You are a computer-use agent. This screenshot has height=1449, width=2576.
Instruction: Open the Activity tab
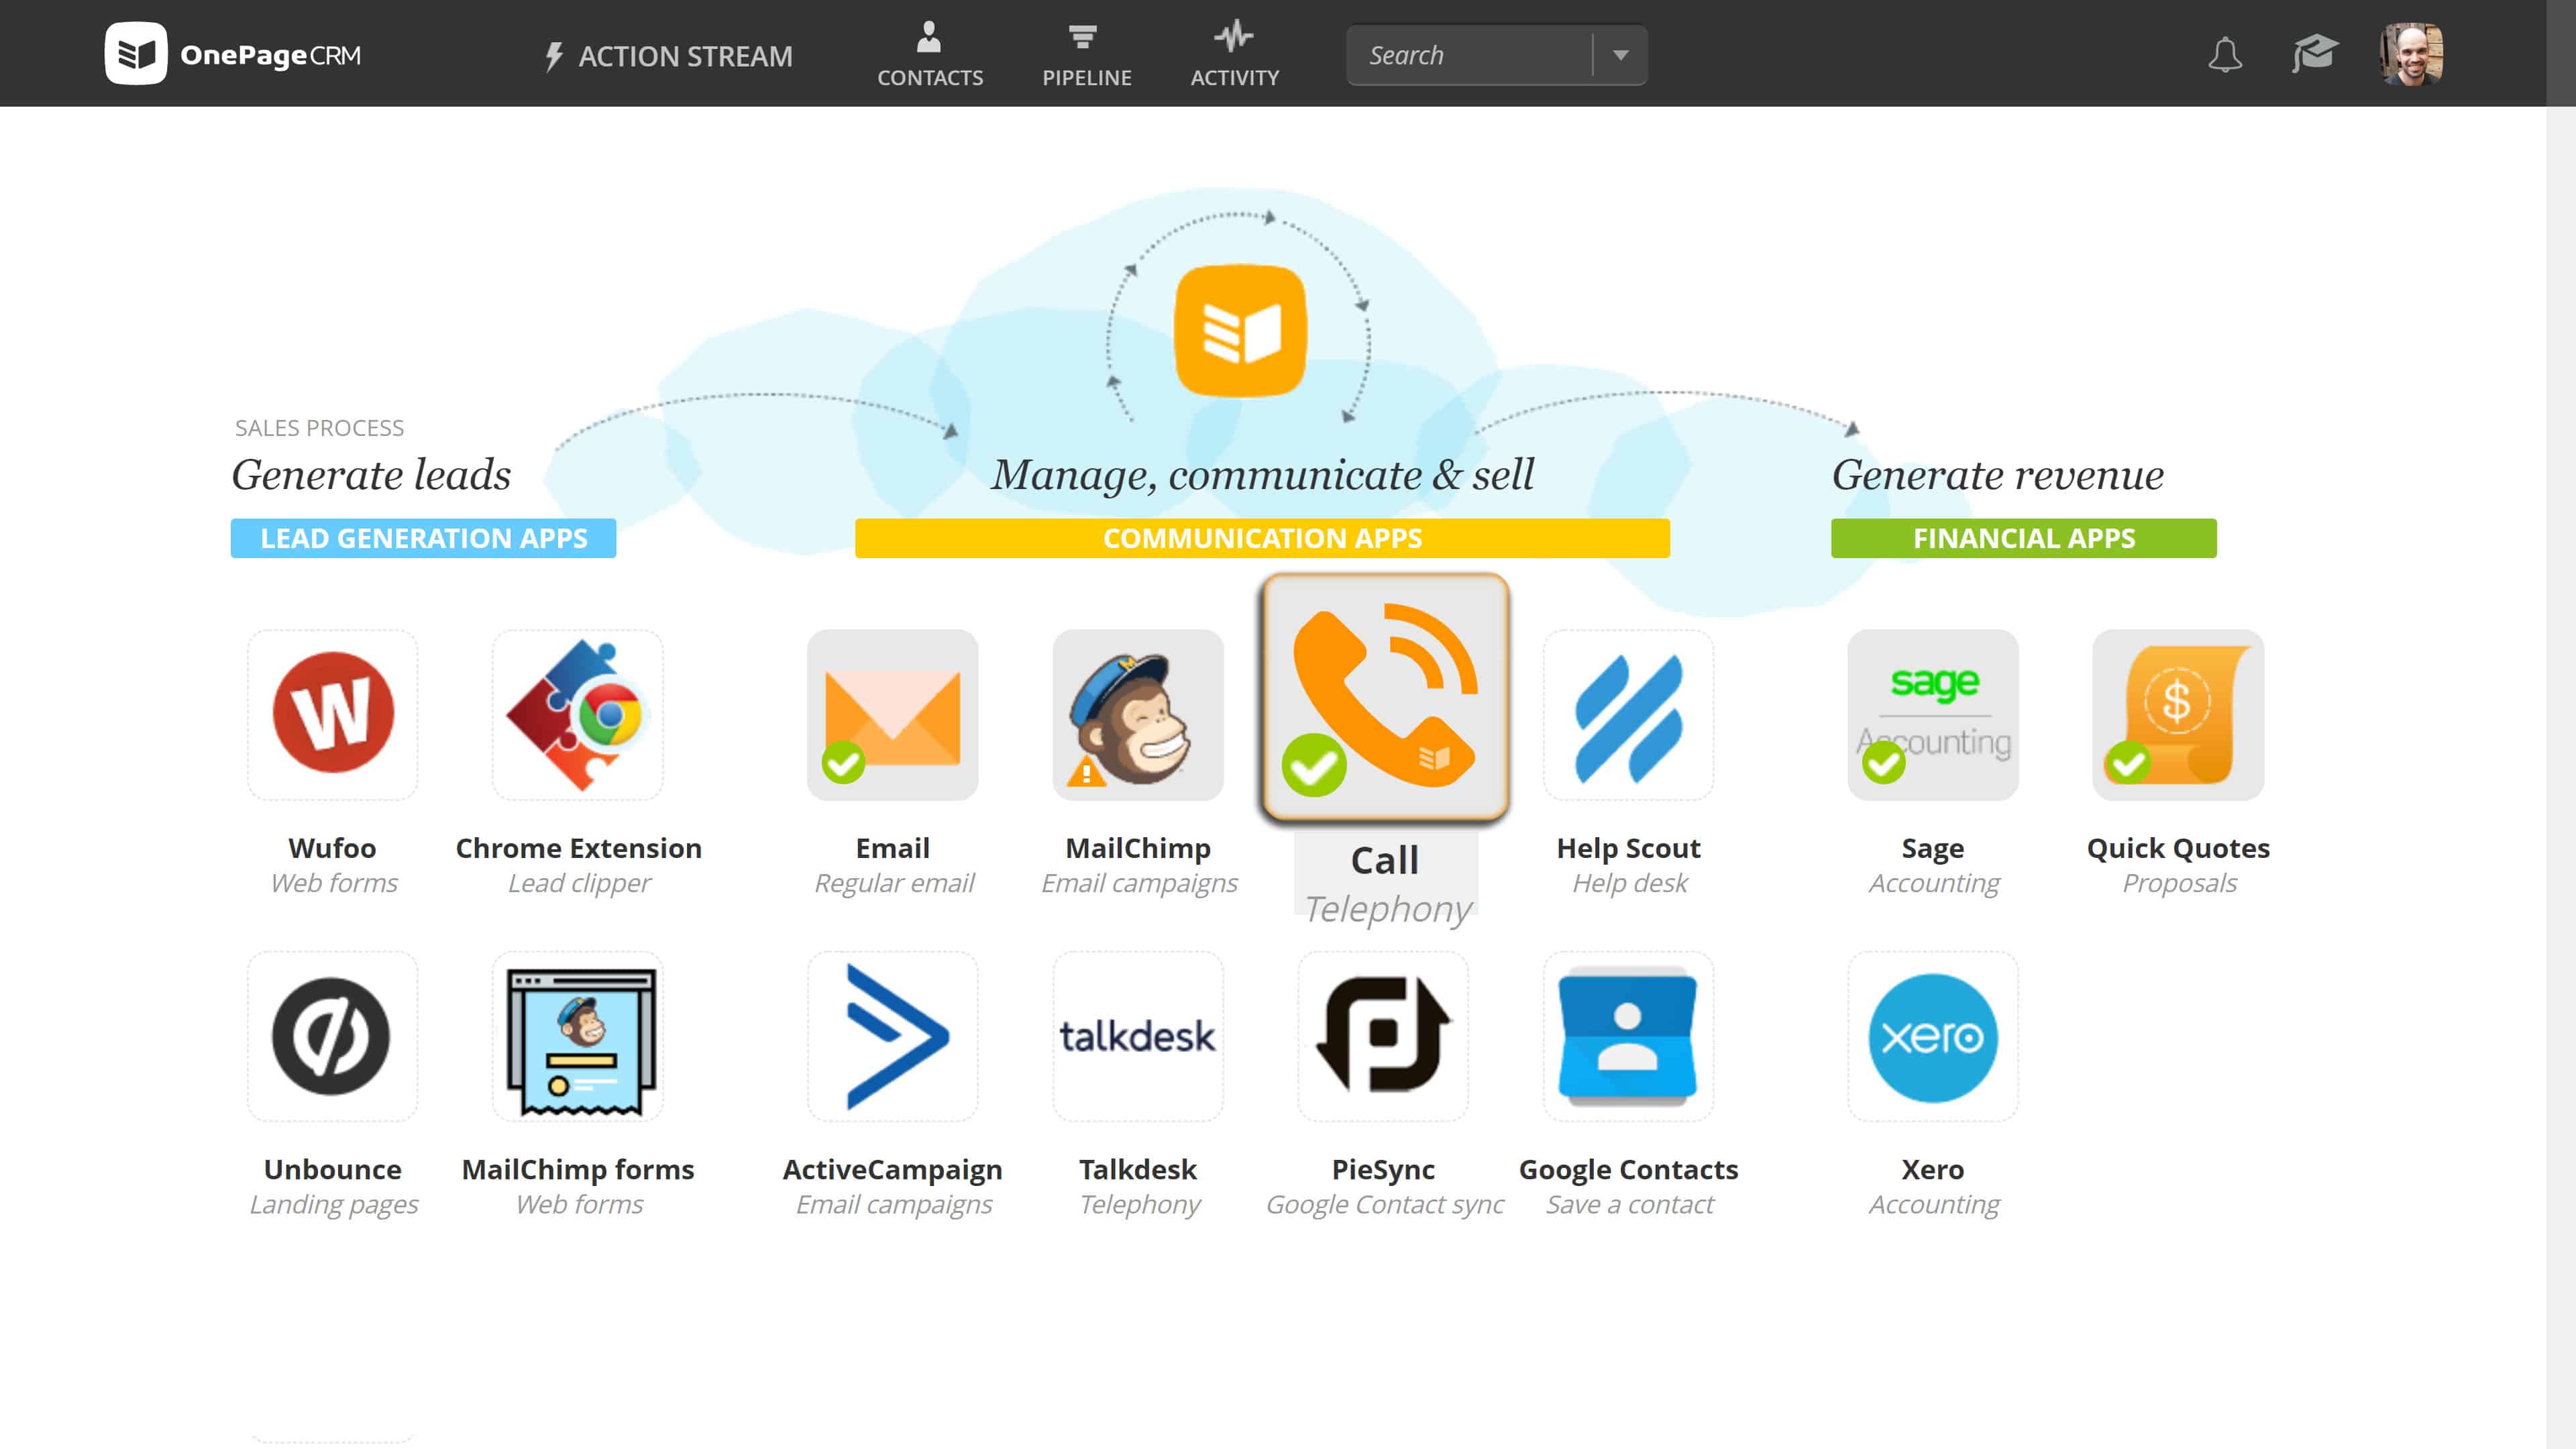1235,54
